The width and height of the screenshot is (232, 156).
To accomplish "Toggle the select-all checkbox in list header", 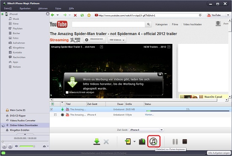I will 53,104.
